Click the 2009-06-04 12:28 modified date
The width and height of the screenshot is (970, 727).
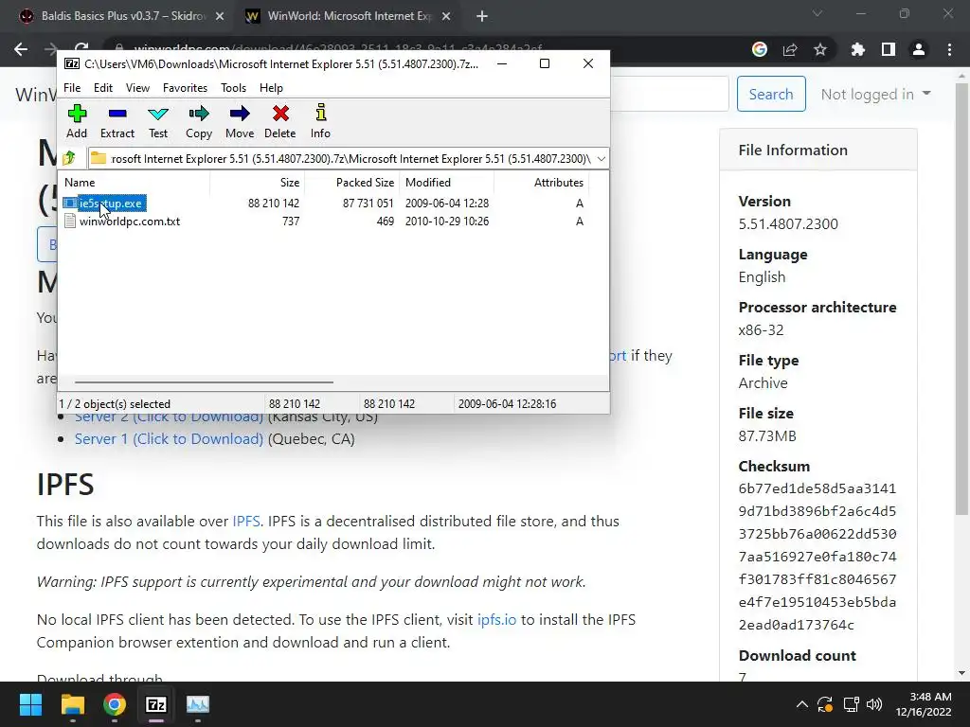447,203
